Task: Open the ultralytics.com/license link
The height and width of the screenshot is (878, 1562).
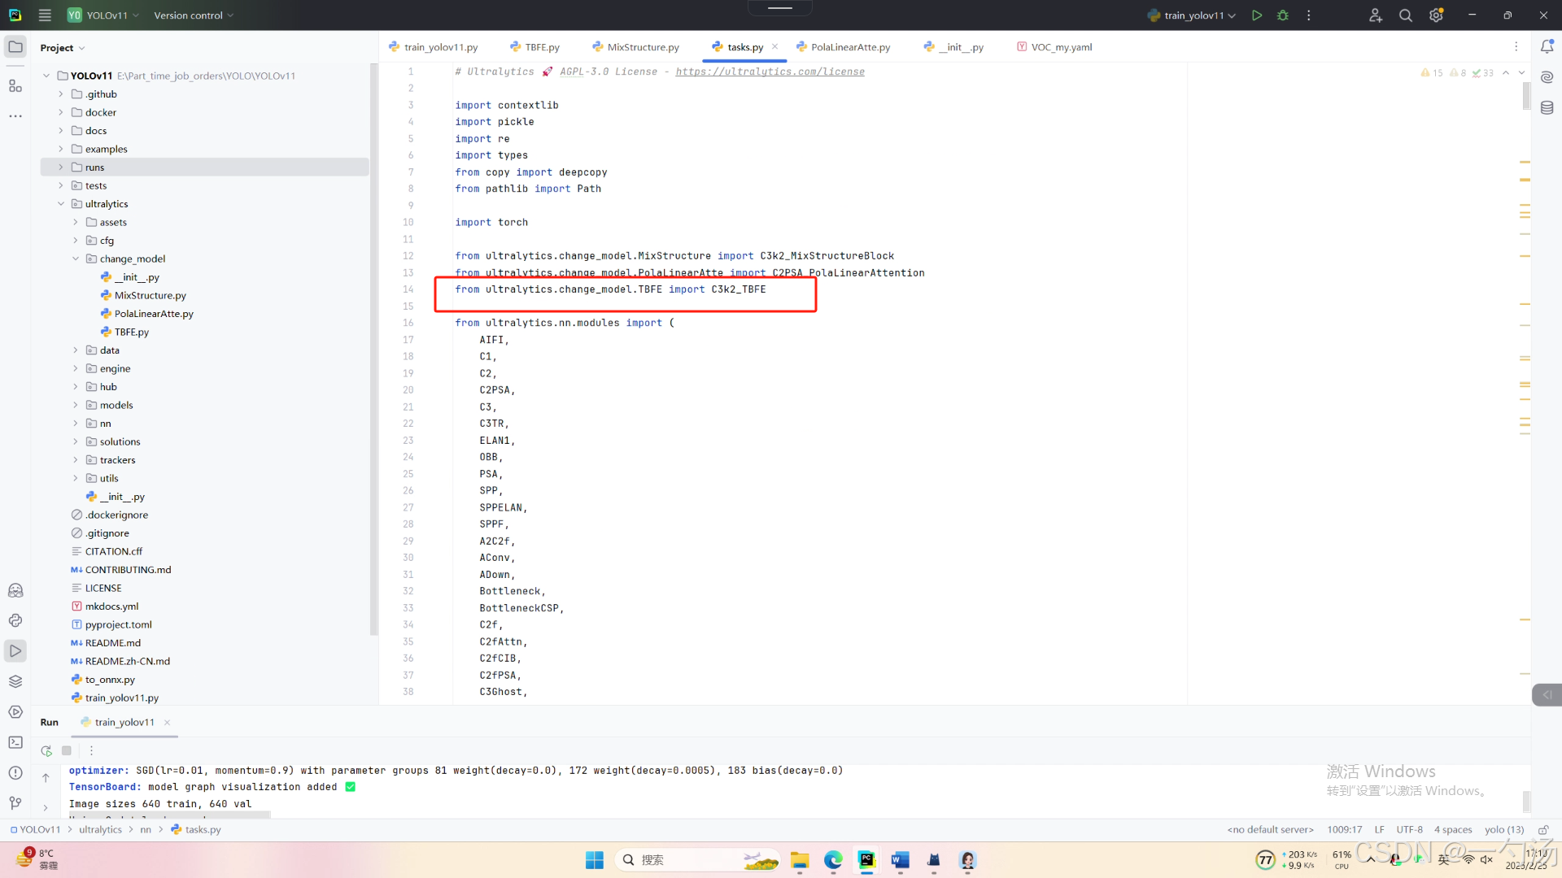Action: 770,72
